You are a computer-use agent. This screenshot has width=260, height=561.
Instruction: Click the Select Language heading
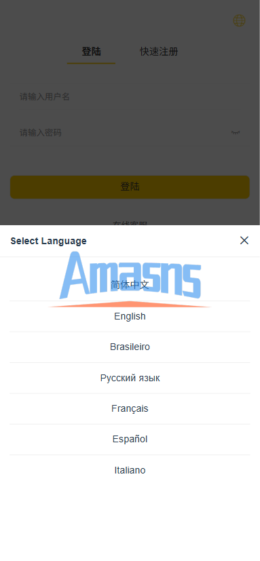pyautogui.click(x=48, y=241)
